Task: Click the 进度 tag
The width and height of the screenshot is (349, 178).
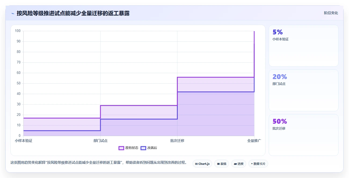Action: click(x=239, y=164)
